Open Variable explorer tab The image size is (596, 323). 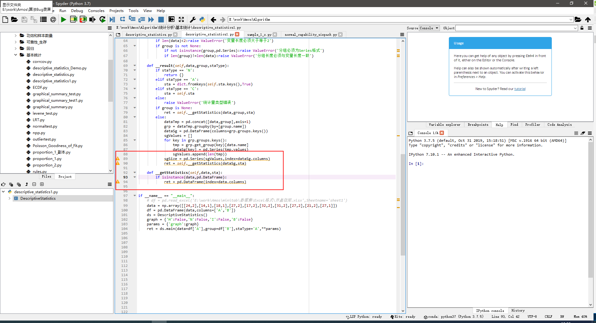point(445,125)
